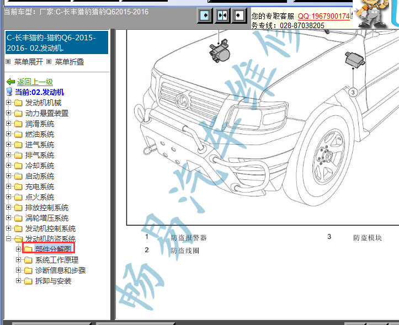Click the 菜单折叠 list icon
Viewport: 399px width, 325px height.
49,62
